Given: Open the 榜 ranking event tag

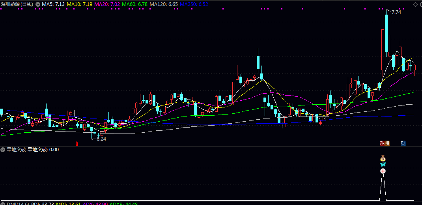Looking at the screenshot, I should pos(387,143).
